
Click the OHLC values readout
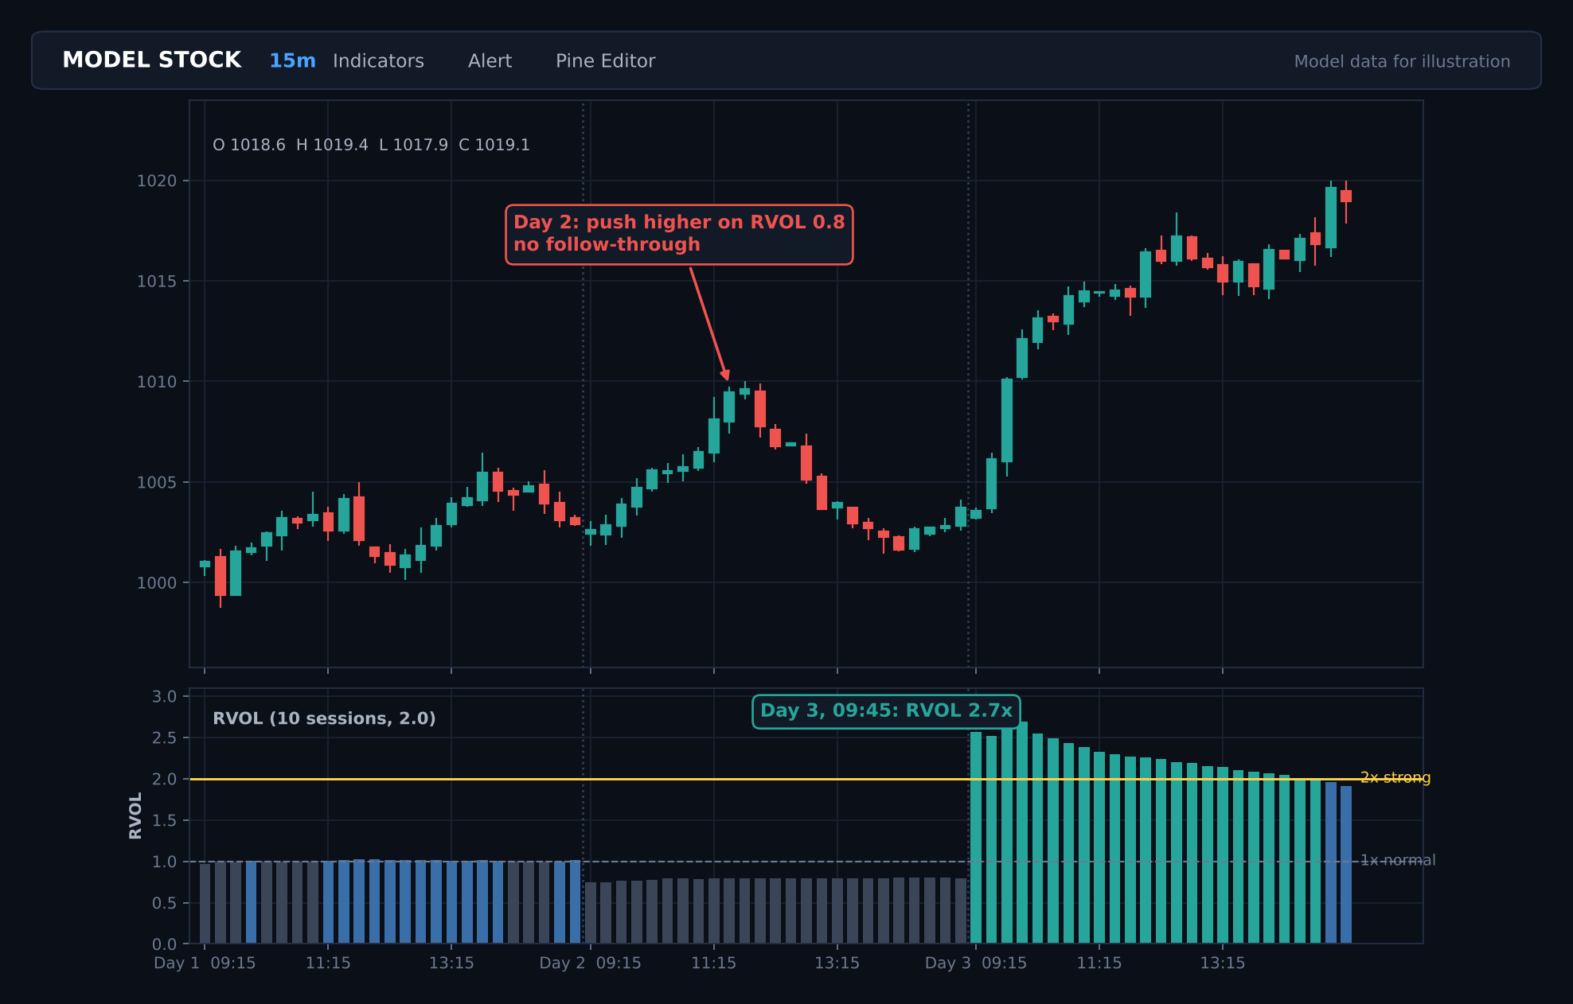point(371,145)
